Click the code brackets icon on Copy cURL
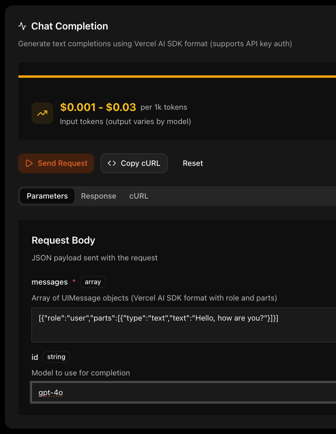Image resolution: width=336 pixels, height=434 pixels. (x=112, y=163)
